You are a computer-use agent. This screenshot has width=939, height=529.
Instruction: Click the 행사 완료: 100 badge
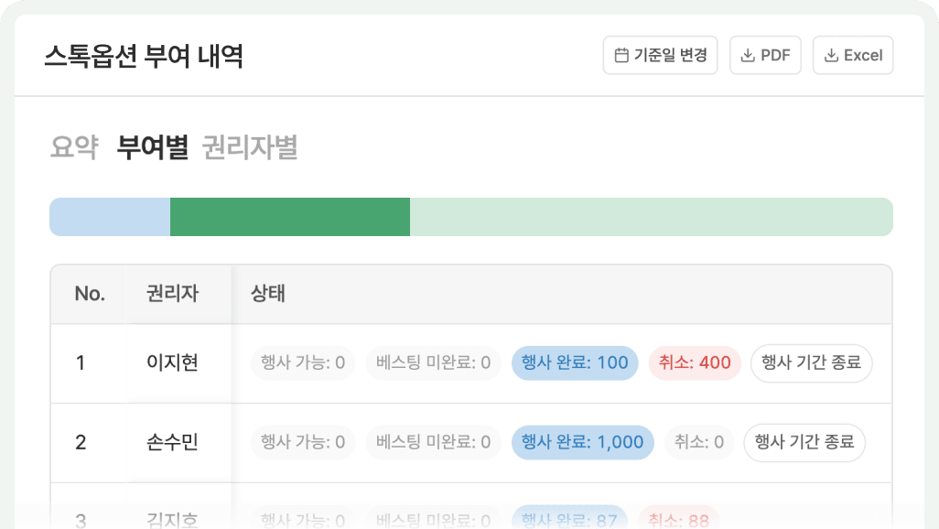575,362
